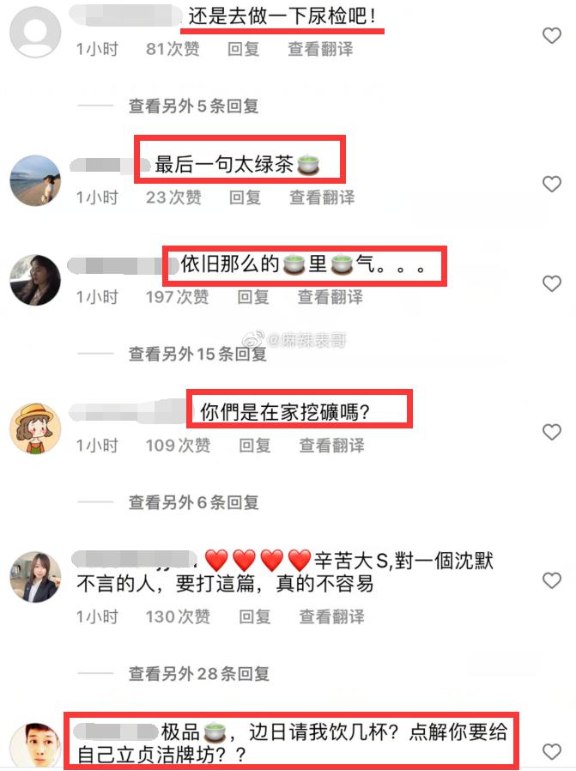Tap heart on 最后一句太绿茶 comment

click(551, 184)
